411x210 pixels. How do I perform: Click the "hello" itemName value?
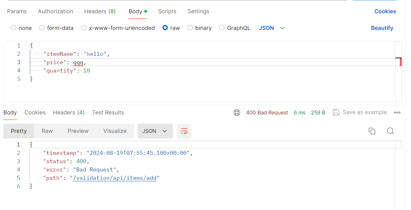click(x=95, y=54)
